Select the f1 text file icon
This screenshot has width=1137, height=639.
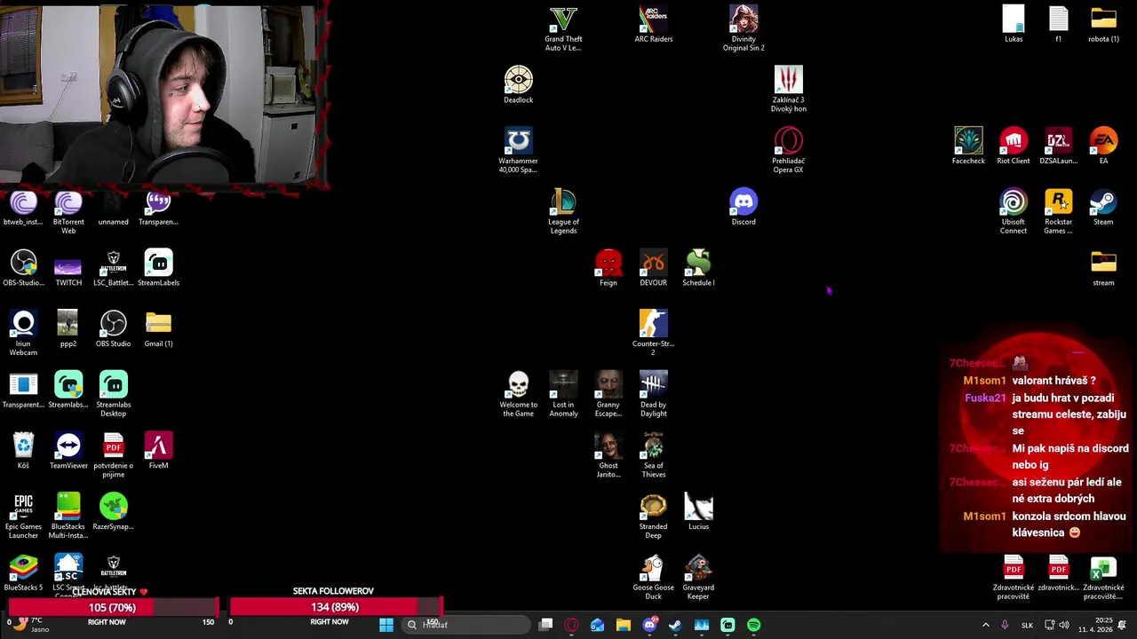pyautogui.click(x=1058, y=25)
